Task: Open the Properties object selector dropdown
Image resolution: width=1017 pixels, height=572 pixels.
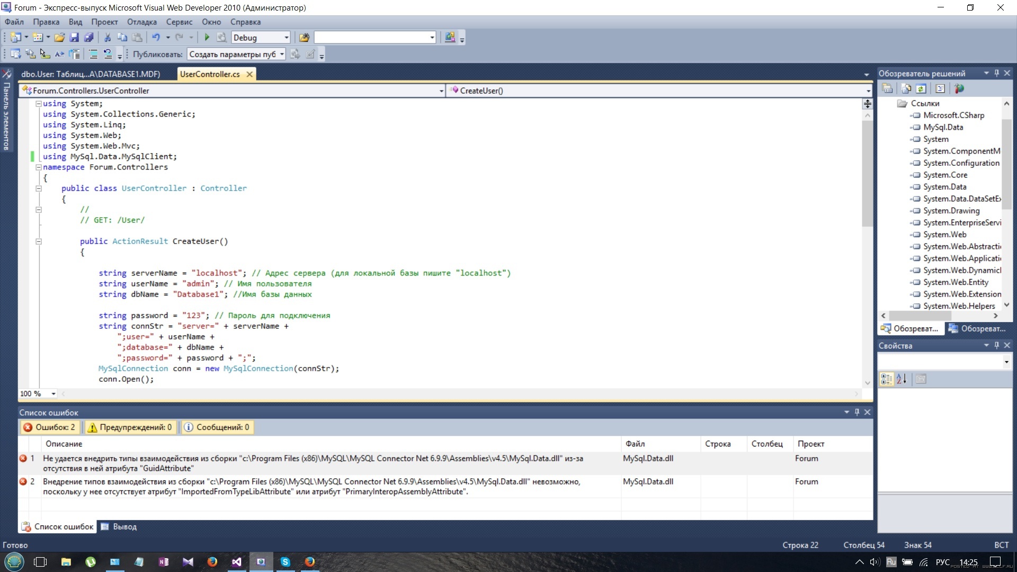Action: [1006, 362]
